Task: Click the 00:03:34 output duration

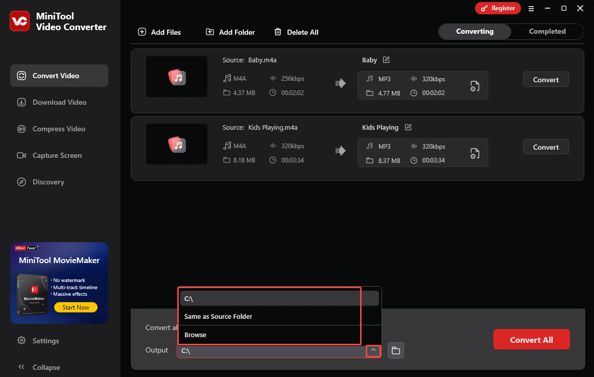Action: tap(434, 160)
